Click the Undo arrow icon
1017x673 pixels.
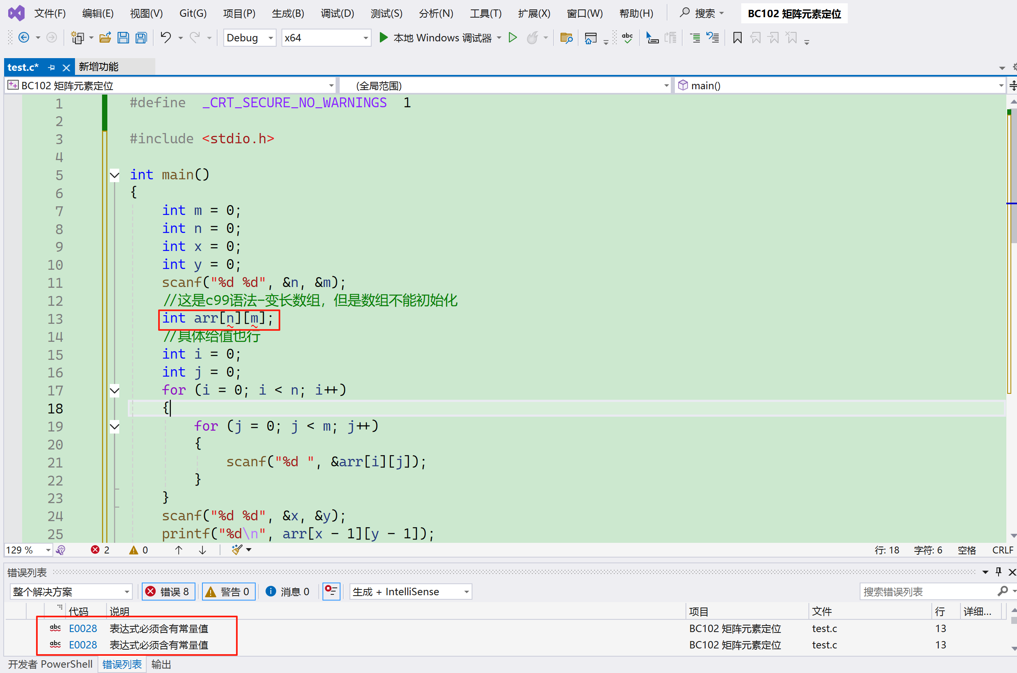(x=166, y=38)
